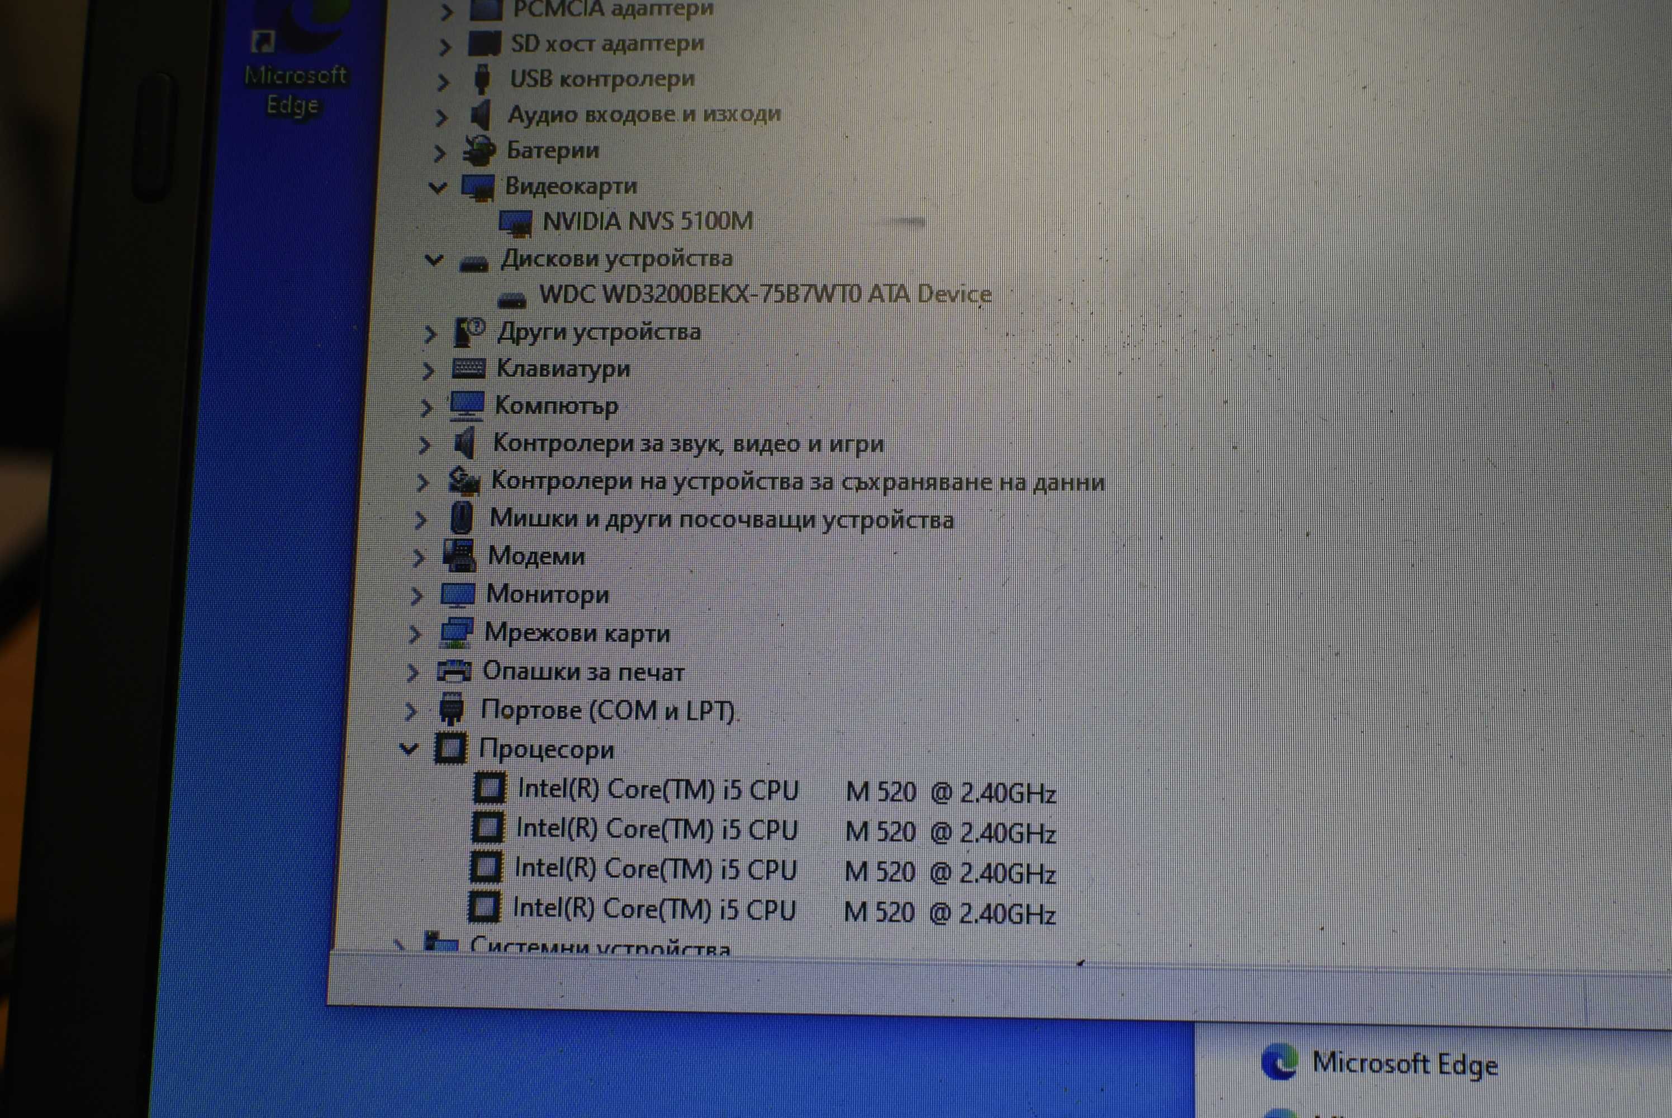Click the first Intel Core i5 processor icon
This screenshot has height=1118, width=1672.
tap(490, 789)
